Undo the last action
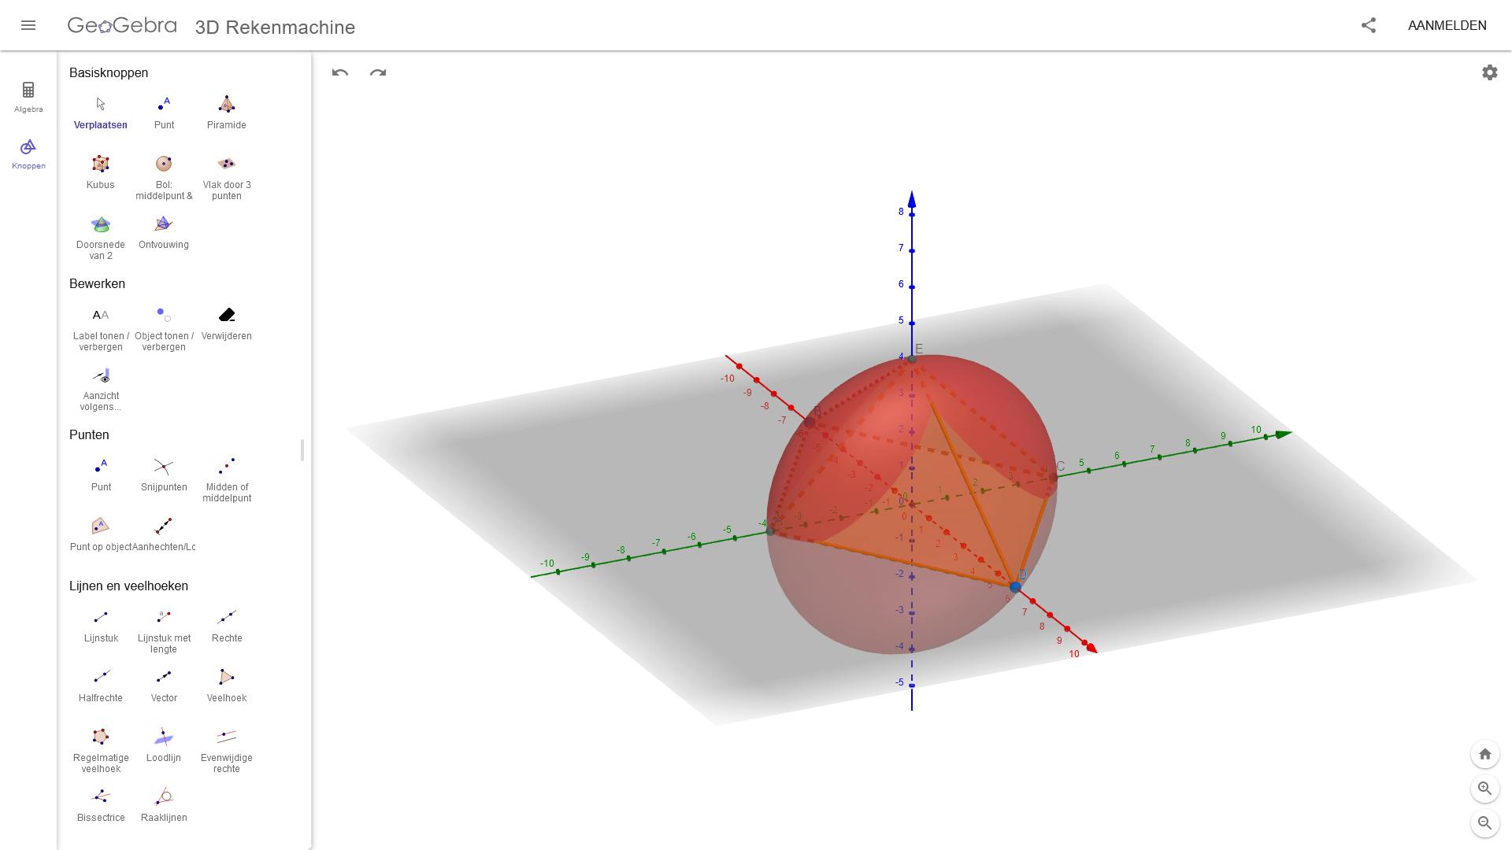The image size is (1512, 850). (340, 72)
